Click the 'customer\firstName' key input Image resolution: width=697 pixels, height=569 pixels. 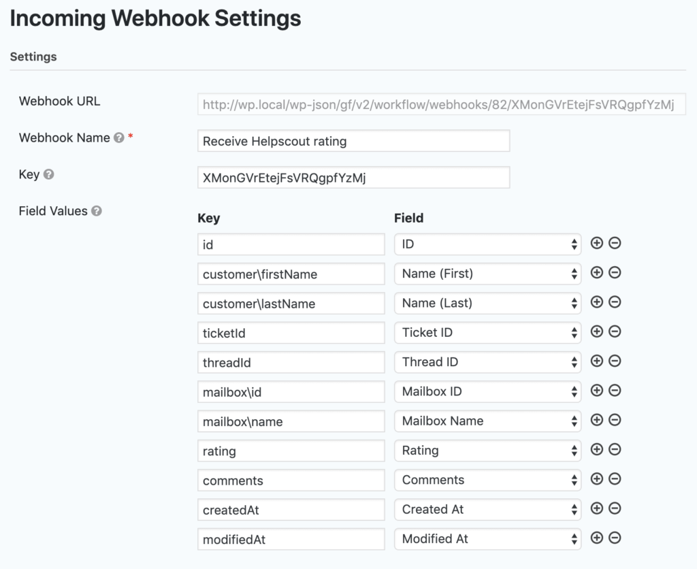(x=291, y=274)
